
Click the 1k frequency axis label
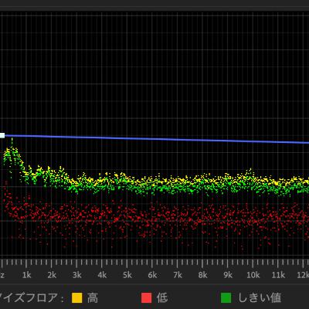(26, 275)
